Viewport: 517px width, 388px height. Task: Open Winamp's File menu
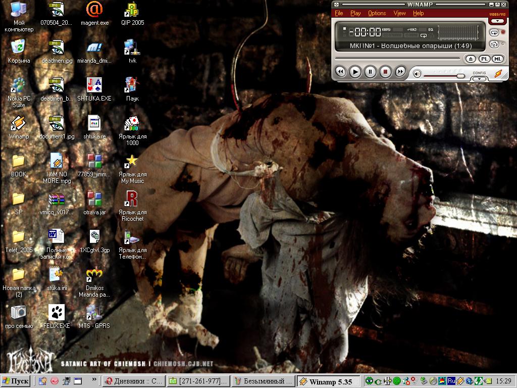339,13
